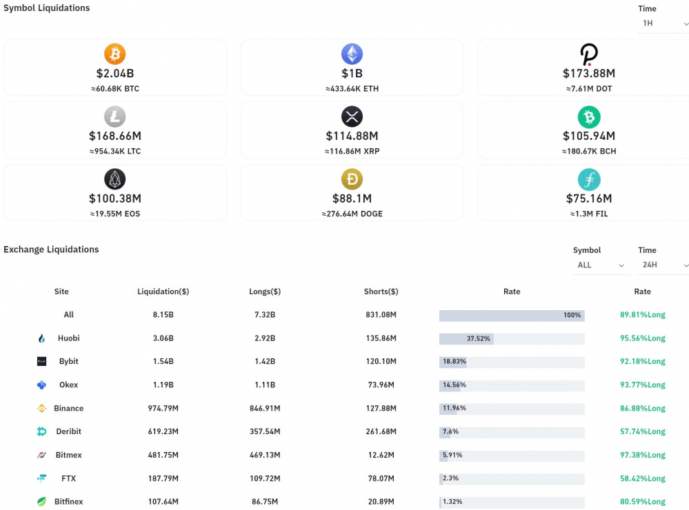689x510 pixels.
Task: Click the Polkadot logo icon
Action: (x=589, y=54)
